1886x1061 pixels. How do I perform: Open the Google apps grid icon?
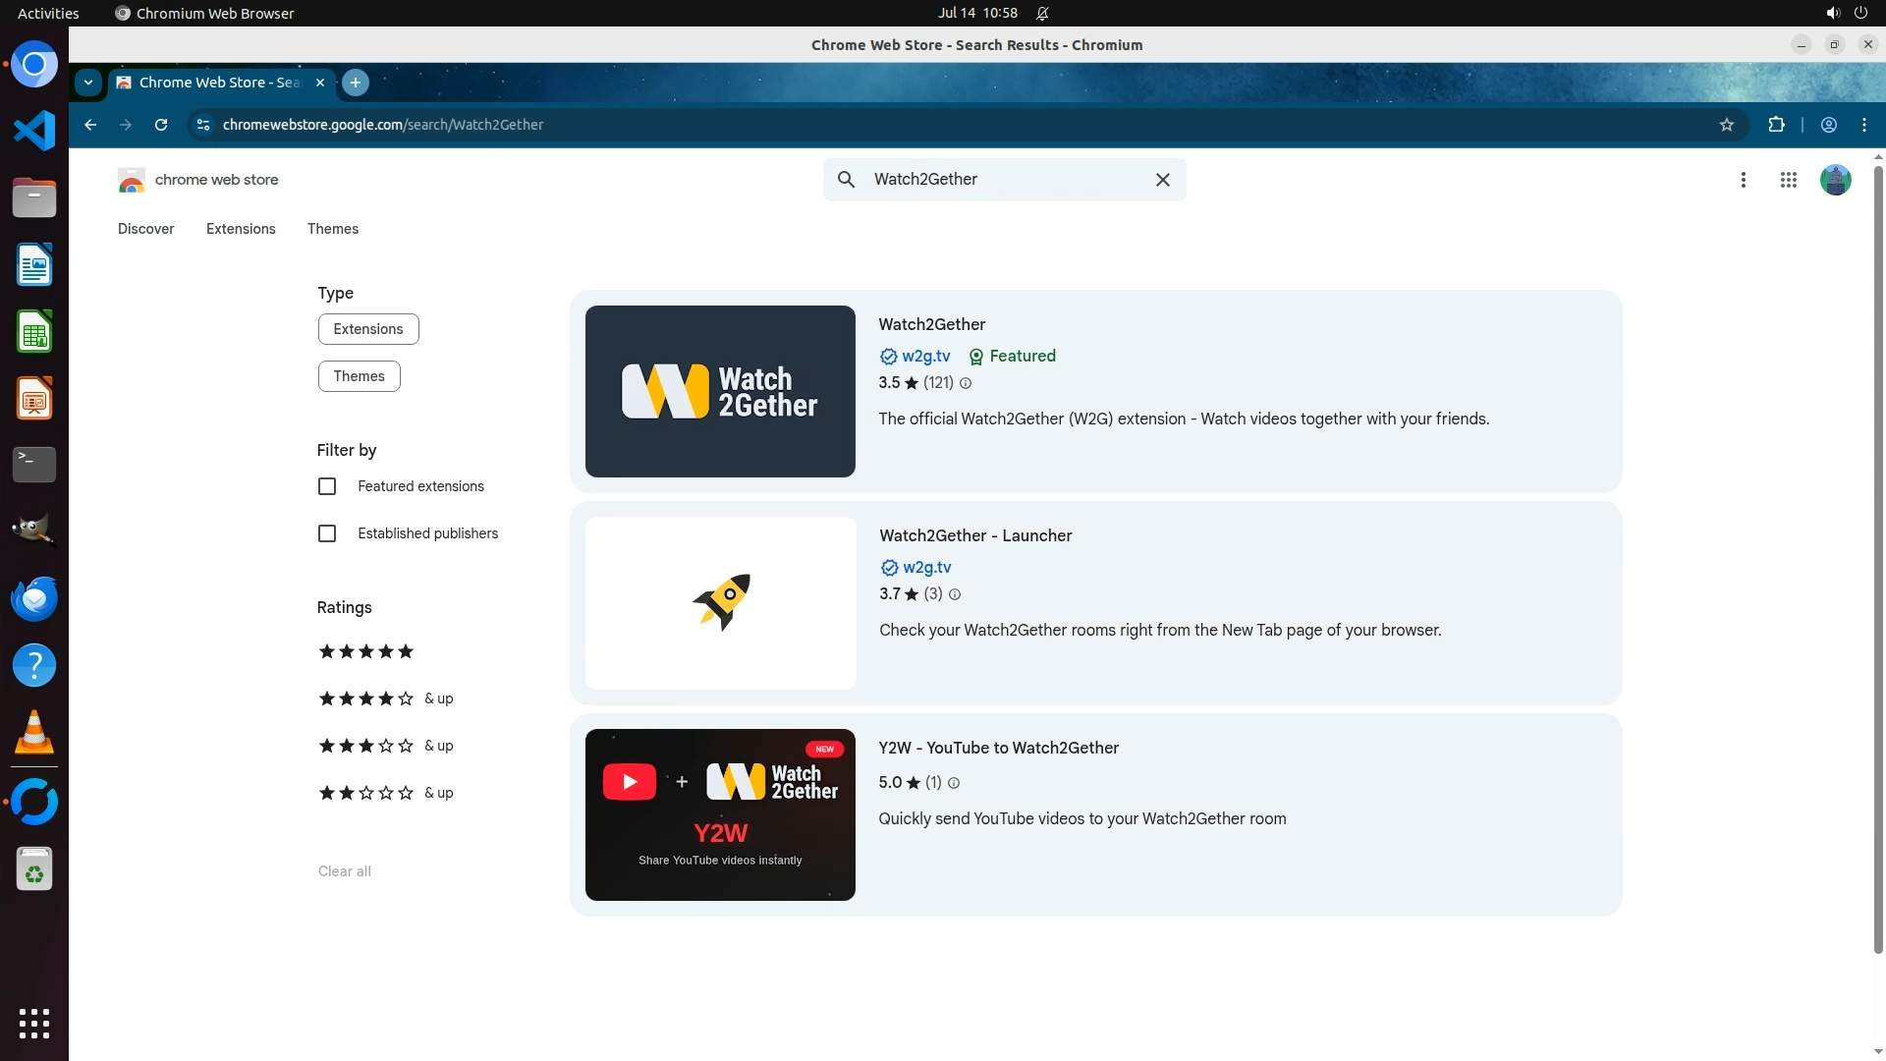(1788, 180)
